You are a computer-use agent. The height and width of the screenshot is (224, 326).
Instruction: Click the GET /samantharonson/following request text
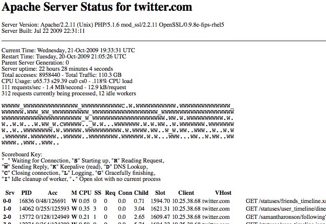point(285,217)
